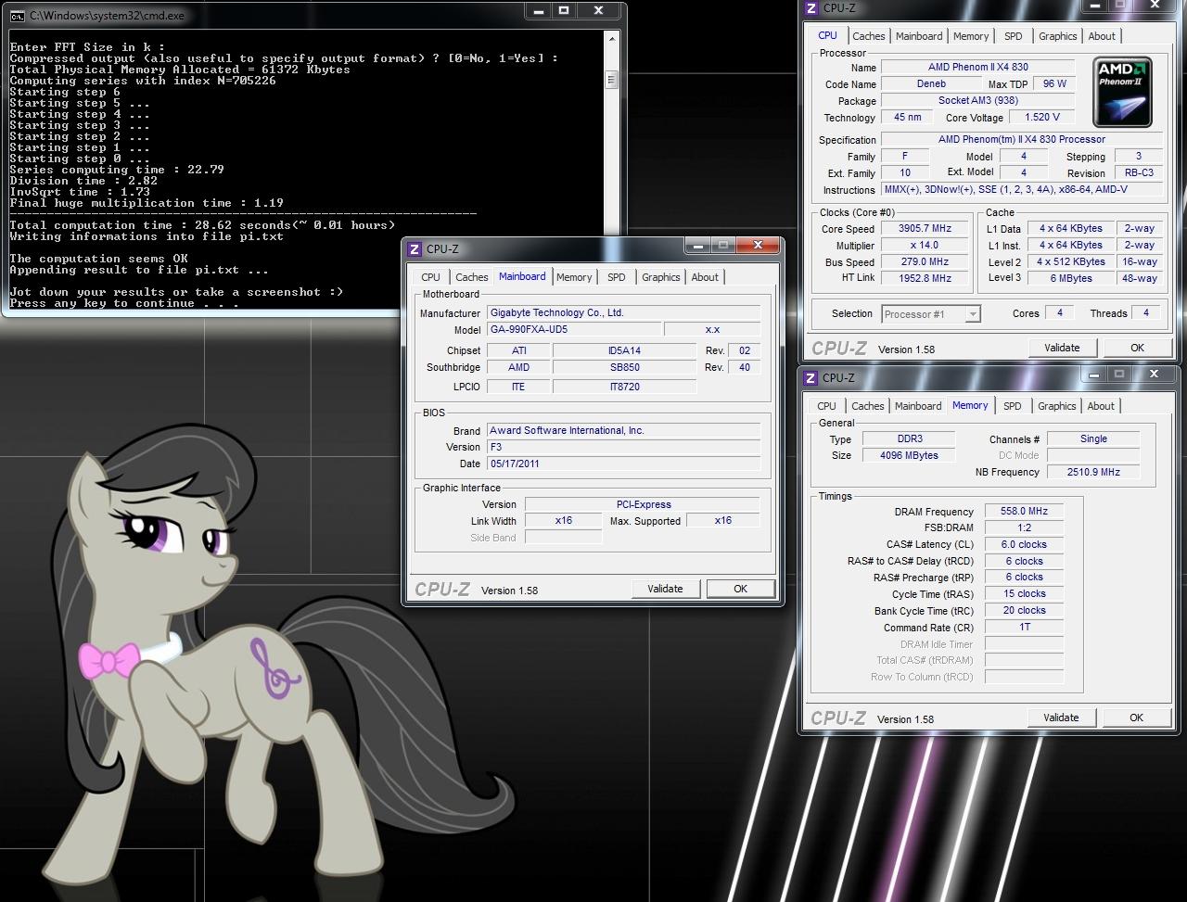
Task: Open Graphics tab in the Mainboard window
Action: (x=660, y=277)
